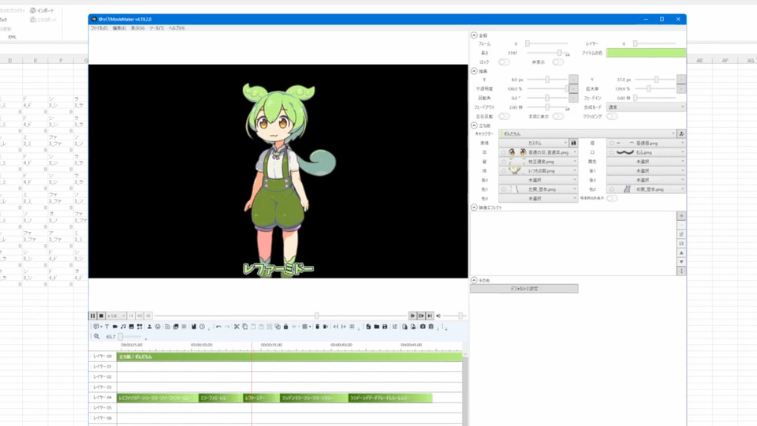Redo the last undone action
757x426 pixels.
pos(227,327)
